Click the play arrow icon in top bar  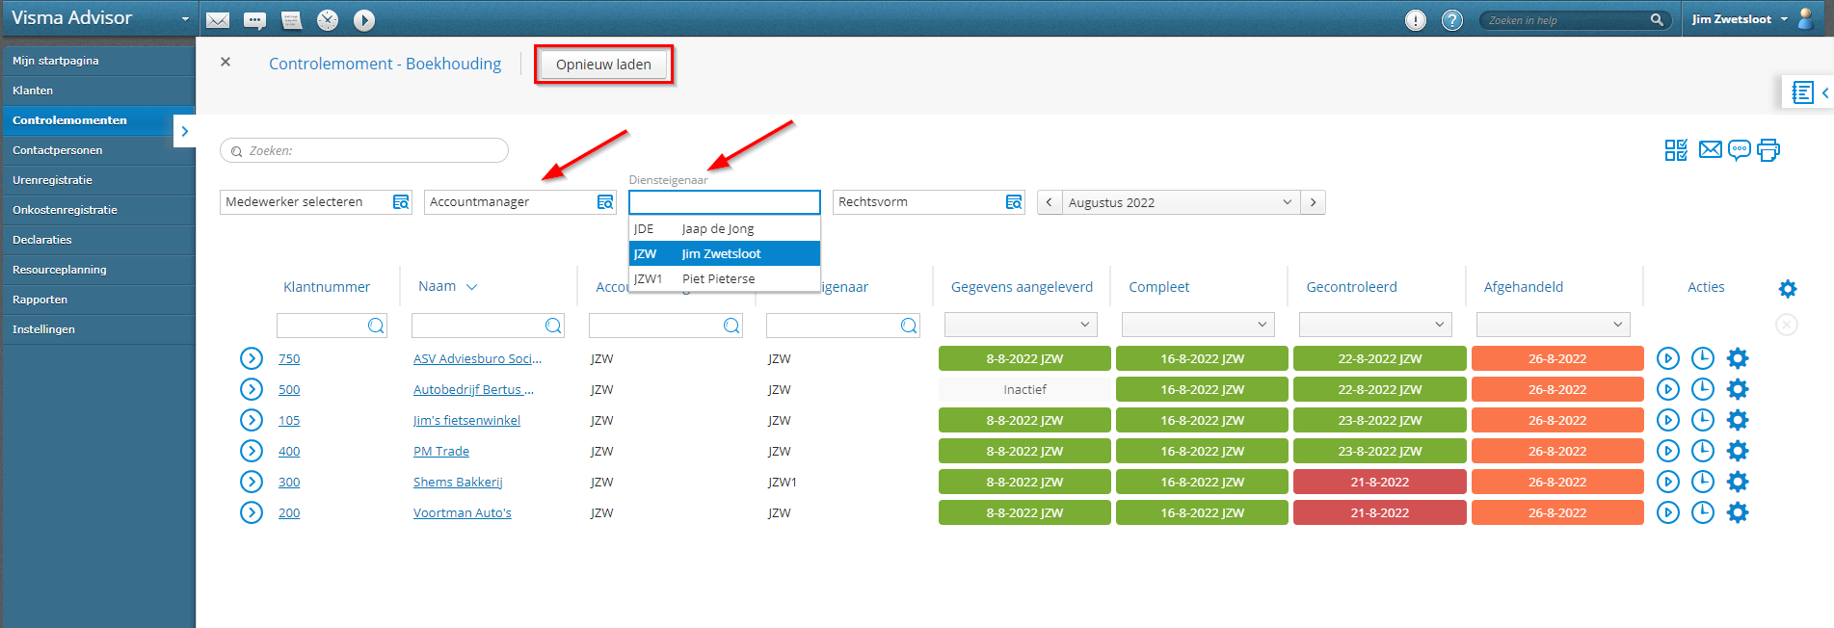click(x=364, y=20)
